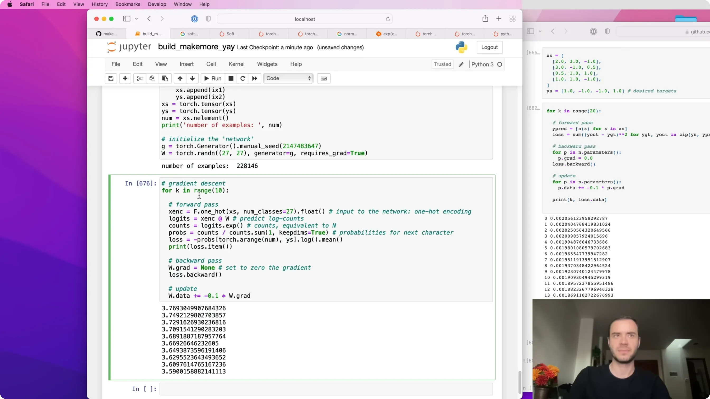Click the privacy shield icon in front Safari window
Viewport: 710px width, 399px height.
point(208,19)
